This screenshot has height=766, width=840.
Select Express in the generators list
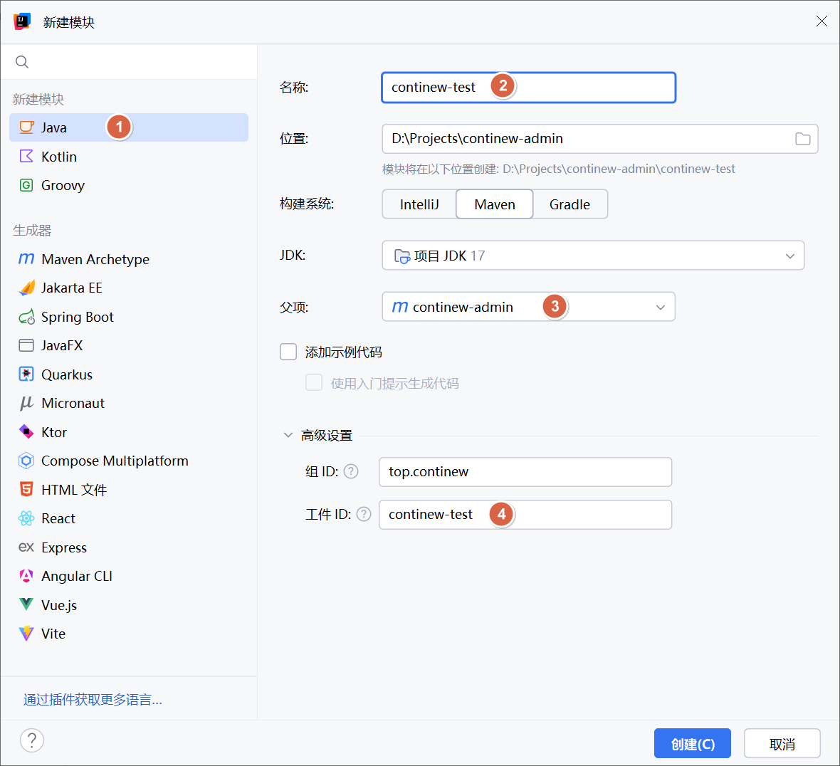[x=129, y=547]
